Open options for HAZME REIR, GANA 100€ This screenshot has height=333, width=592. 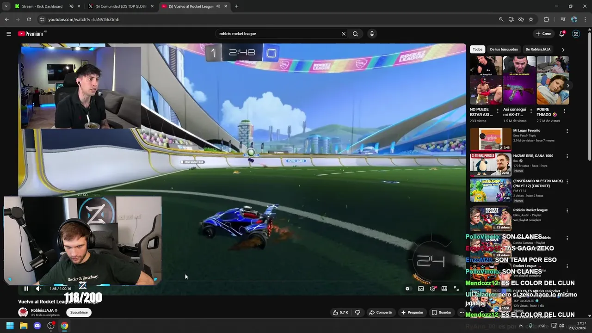point(567,156)
